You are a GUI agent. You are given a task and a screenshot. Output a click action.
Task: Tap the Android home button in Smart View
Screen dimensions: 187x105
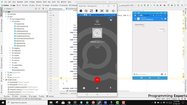tap(97, 94)
